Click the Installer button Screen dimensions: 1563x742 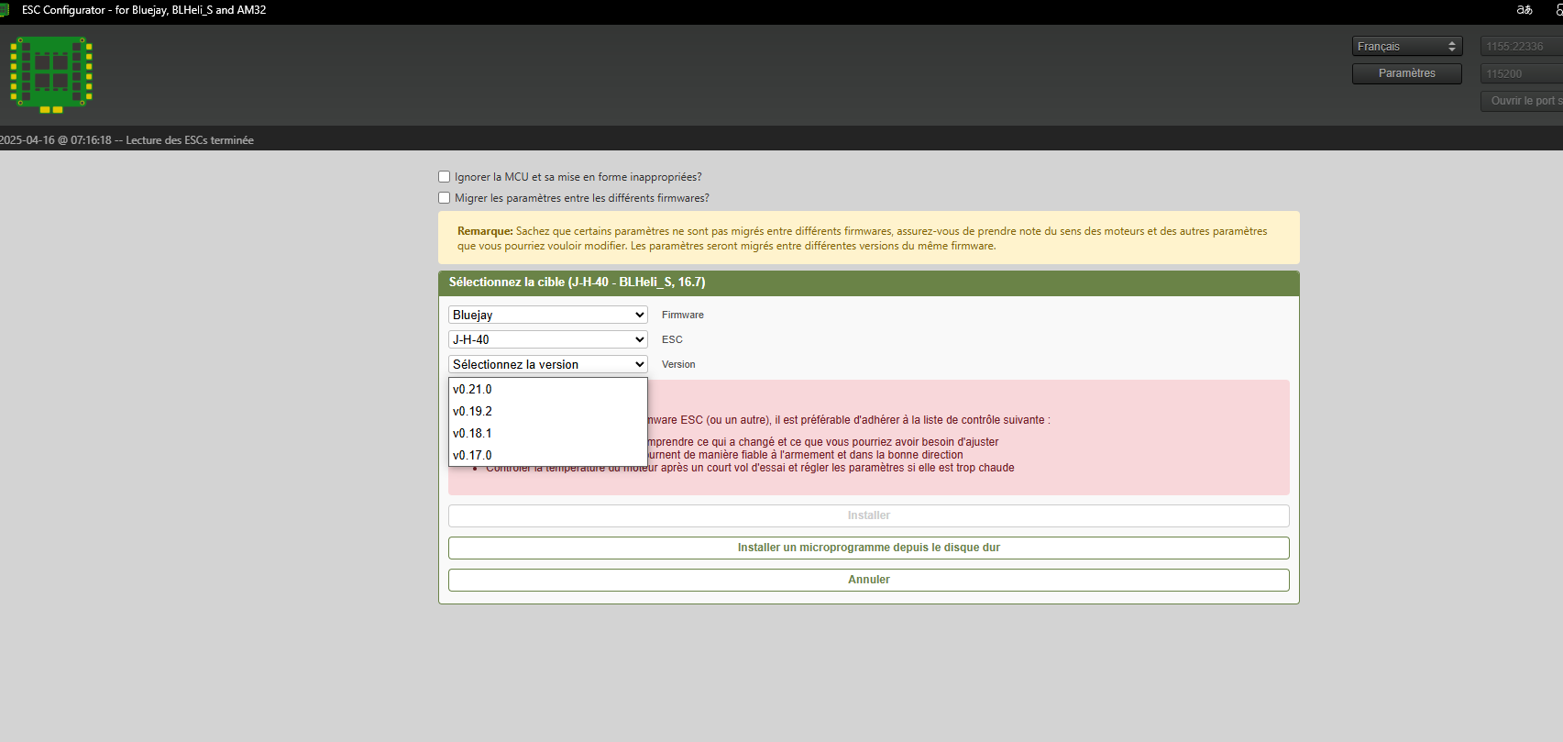point(868,515)
